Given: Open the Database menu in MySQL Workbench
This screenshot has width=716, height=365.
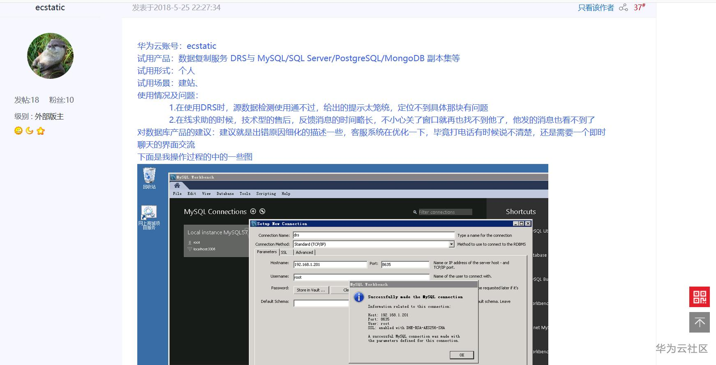Looking at the screenshot, I should point(225,194).
